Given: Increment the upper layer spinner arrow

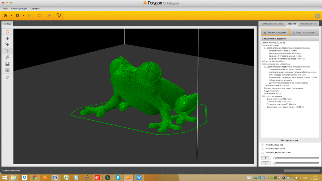Looking at the screenshot, I should coord(270,157).
